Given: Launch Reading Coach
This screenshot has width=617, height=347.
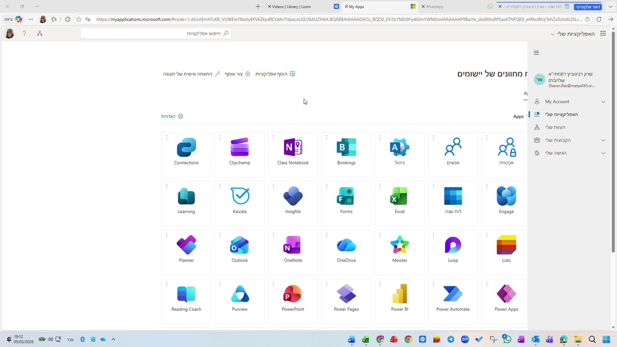Looking at the screenshot, I should coord(187,301).
